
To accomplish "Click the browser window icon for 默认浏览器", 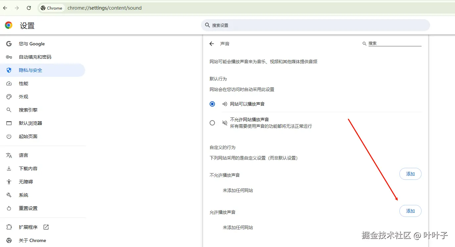I will pyautogui.click(x=9, y=123).
